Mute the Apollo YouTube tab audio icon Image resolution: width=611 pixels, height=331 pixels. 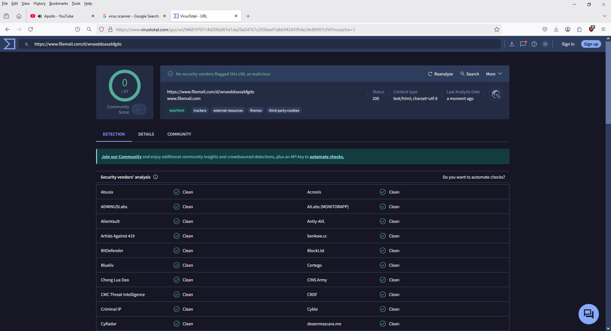pos(40,16)
